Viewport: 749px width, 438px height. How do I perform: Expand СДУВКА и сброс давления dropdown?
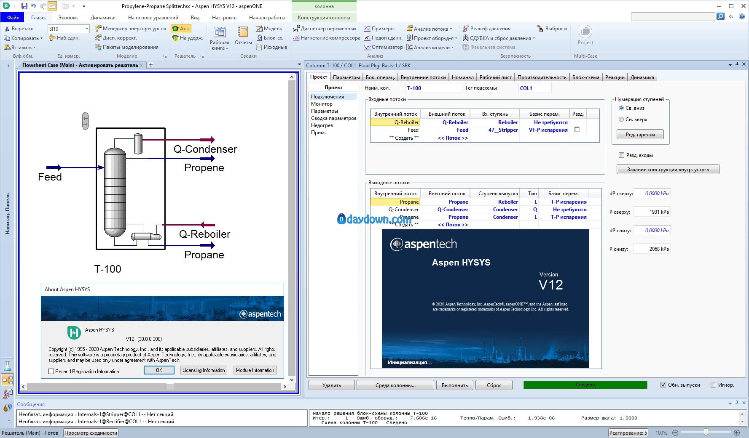click(x=534, y=38)
